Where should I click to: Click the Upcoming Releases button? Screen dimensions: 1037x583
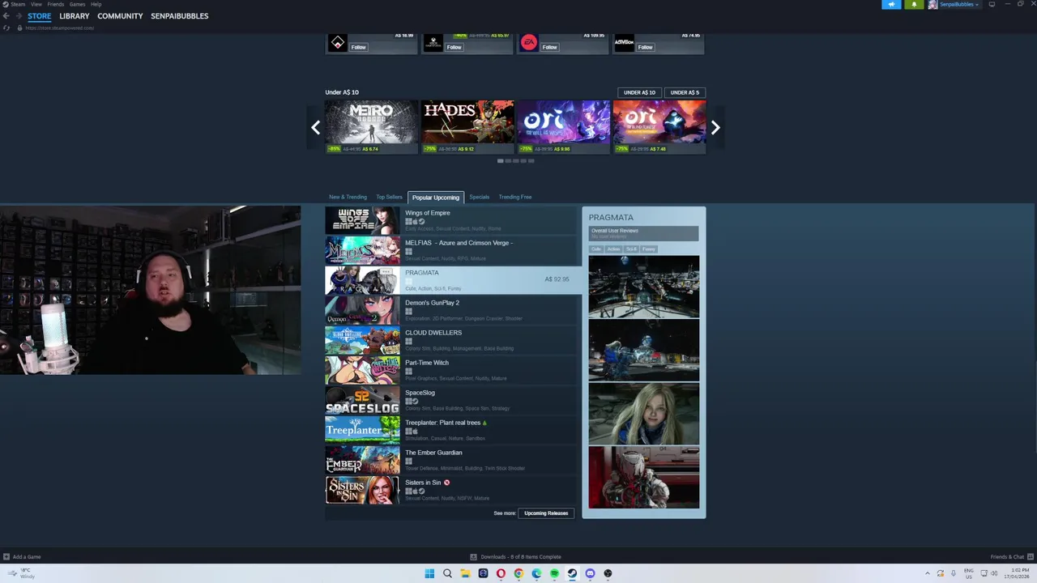(x=546, y=513)
